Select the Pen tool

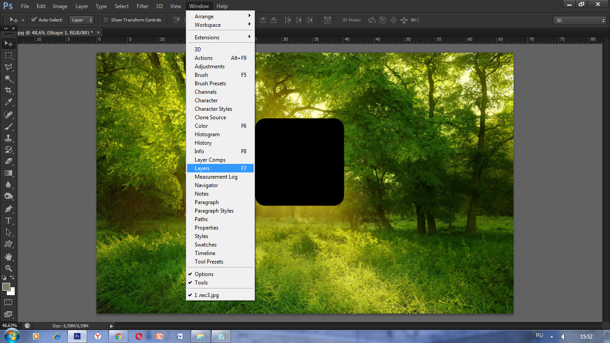click(8, 209)
